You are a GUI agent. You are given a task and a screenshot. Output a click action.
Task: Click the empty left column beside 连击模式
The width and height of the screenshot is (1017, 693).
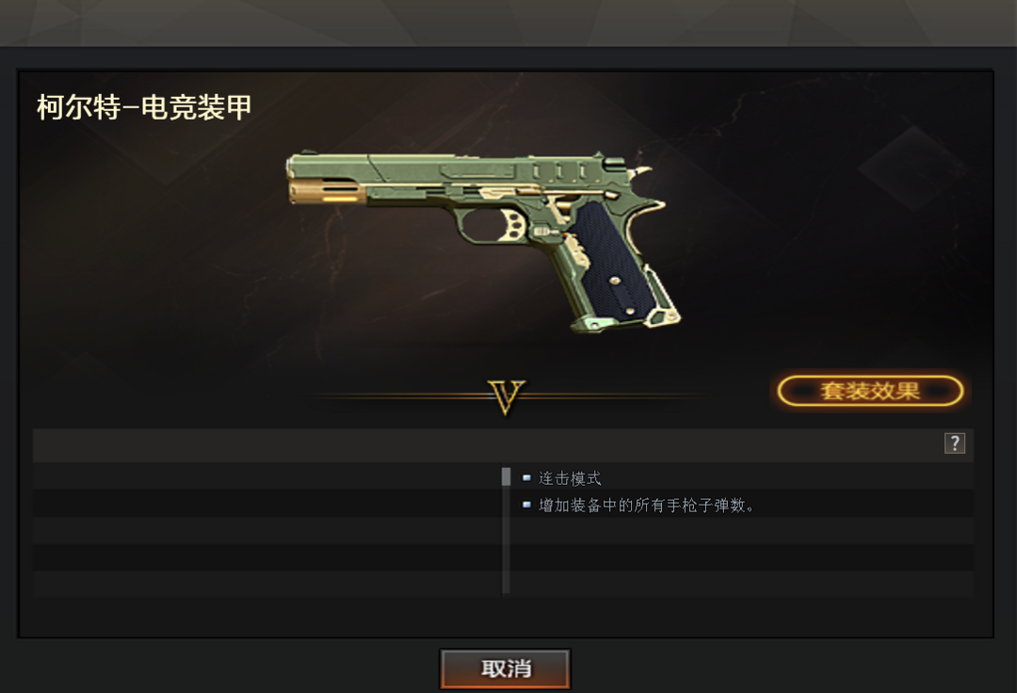[266, 476]
